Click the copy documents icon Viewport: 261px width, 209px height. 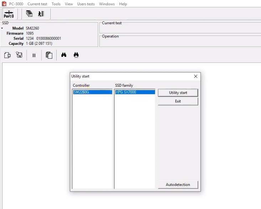tap(49, 55)
